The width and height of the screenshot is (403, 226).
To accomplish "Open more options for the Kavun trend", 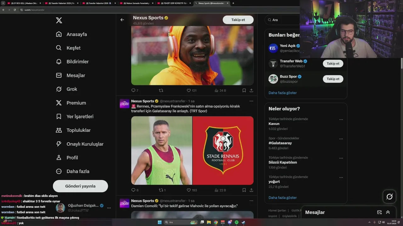I will tap(341, 120).
